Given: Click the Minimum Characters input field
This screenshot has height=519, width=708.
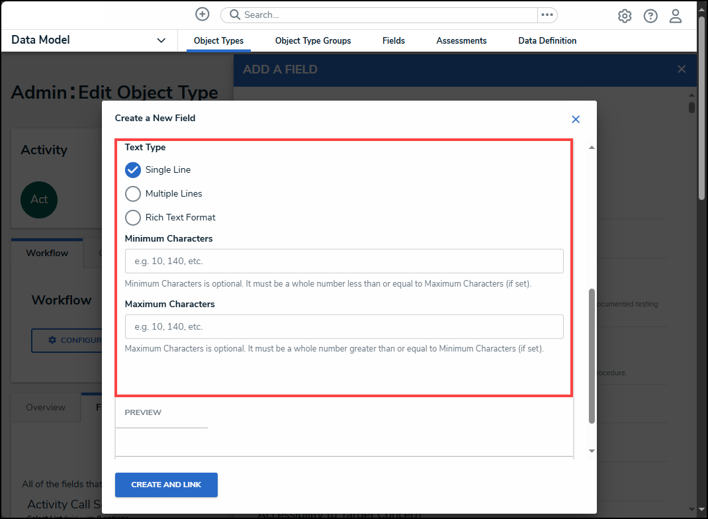Looking at the screenshot, I should pyautogui.click(x=344, y=261).
